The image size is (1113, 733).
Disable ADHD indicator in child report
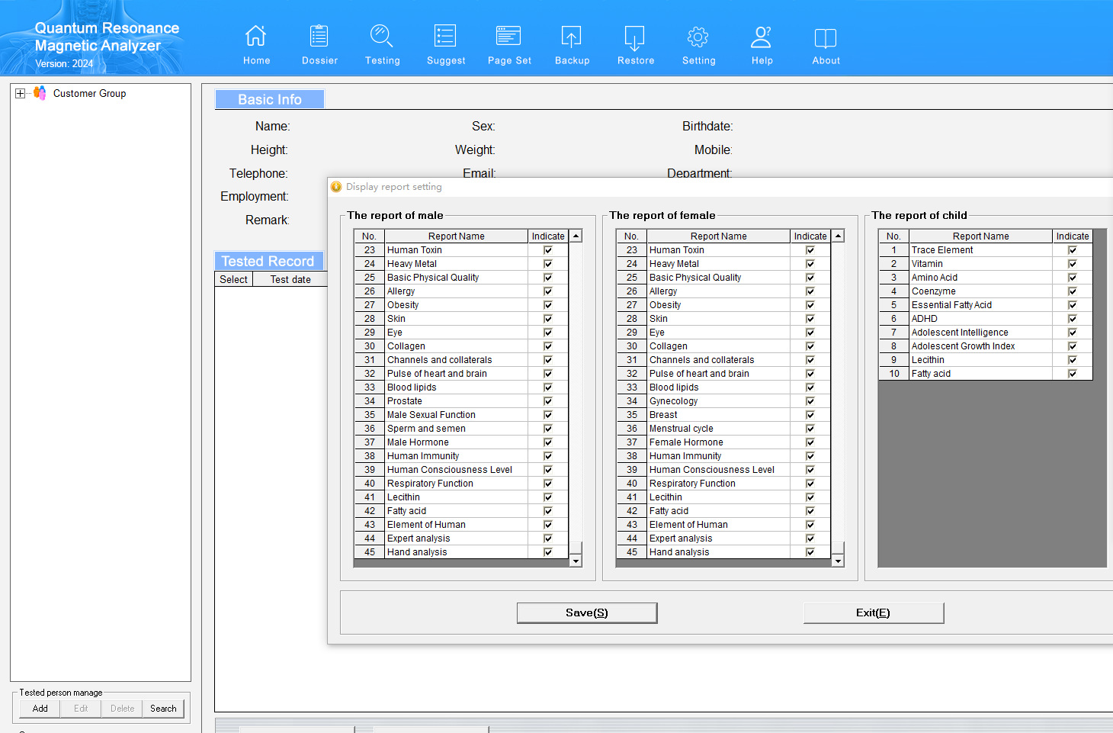click(x=1073, y=319)
